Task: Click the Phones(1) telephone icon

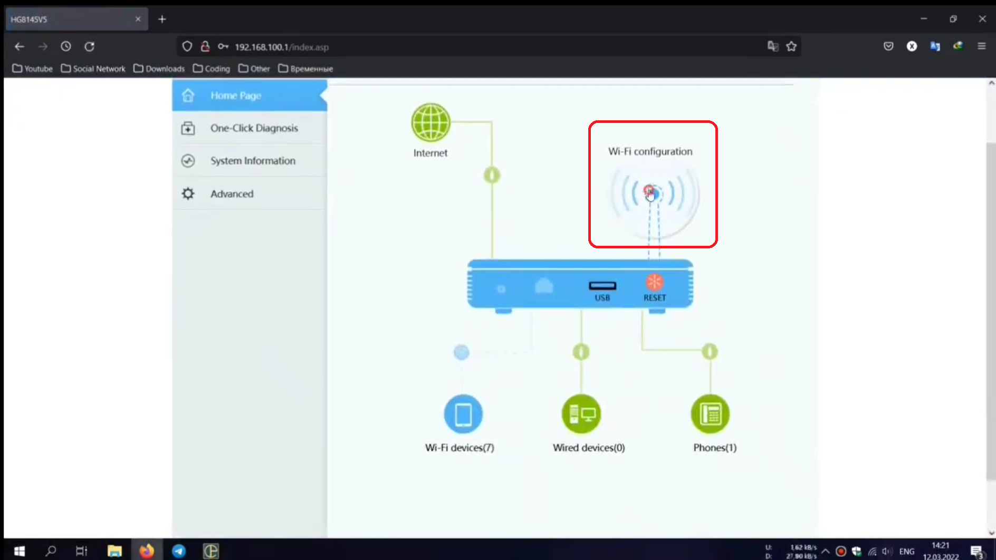Action: coord(710,414)
